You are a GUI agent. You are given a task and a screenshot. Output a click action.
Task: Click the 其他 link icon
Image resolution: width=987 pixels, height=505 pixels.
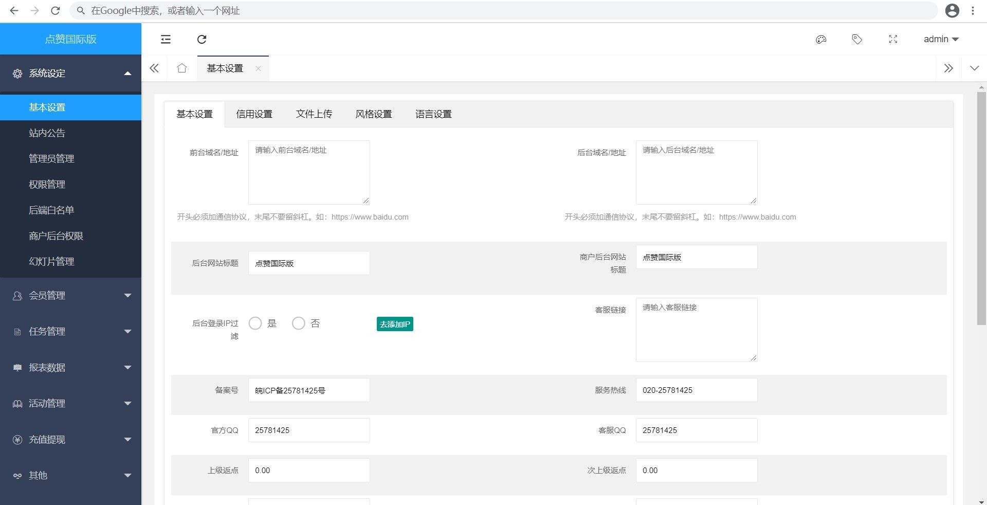[x=17, y=476]
